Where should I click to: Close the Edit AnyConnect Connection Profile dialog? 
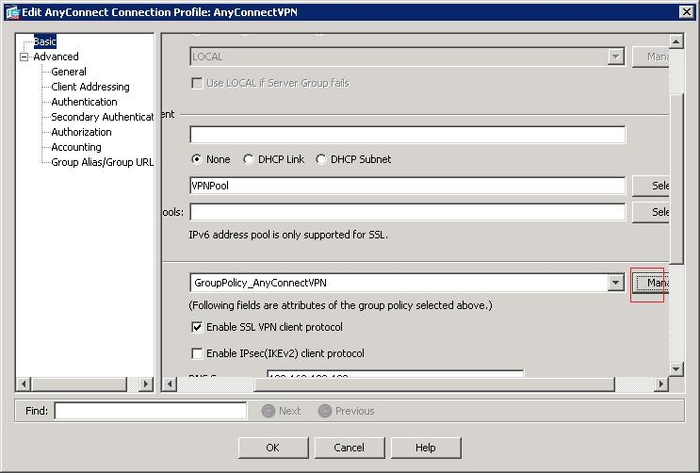pos(686,12)
